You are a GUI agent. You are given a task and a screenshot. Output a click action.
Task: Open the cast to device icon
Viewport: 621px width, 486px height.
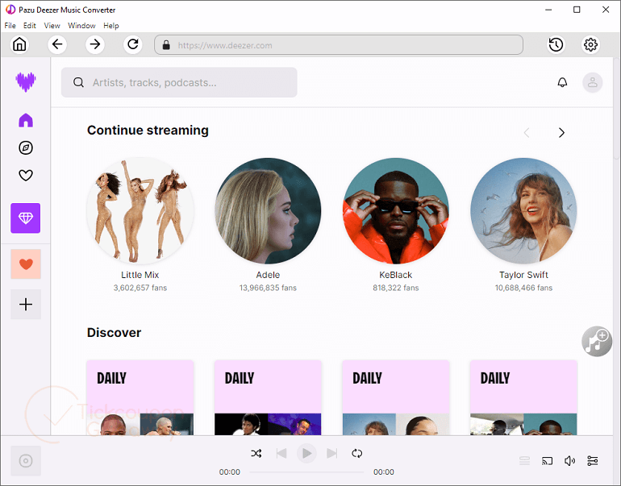point(547,461)
